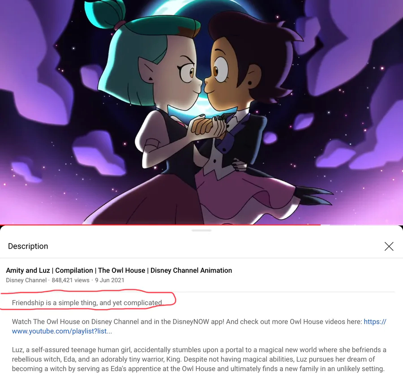
Task: Open the https:// playlist link
Action: (x=375, y=322)
